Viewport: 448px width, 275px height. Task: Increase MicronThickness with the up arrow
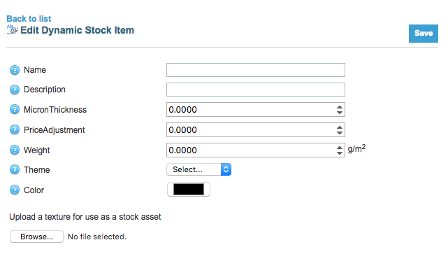pyautogui.click(x=340, y=107)
